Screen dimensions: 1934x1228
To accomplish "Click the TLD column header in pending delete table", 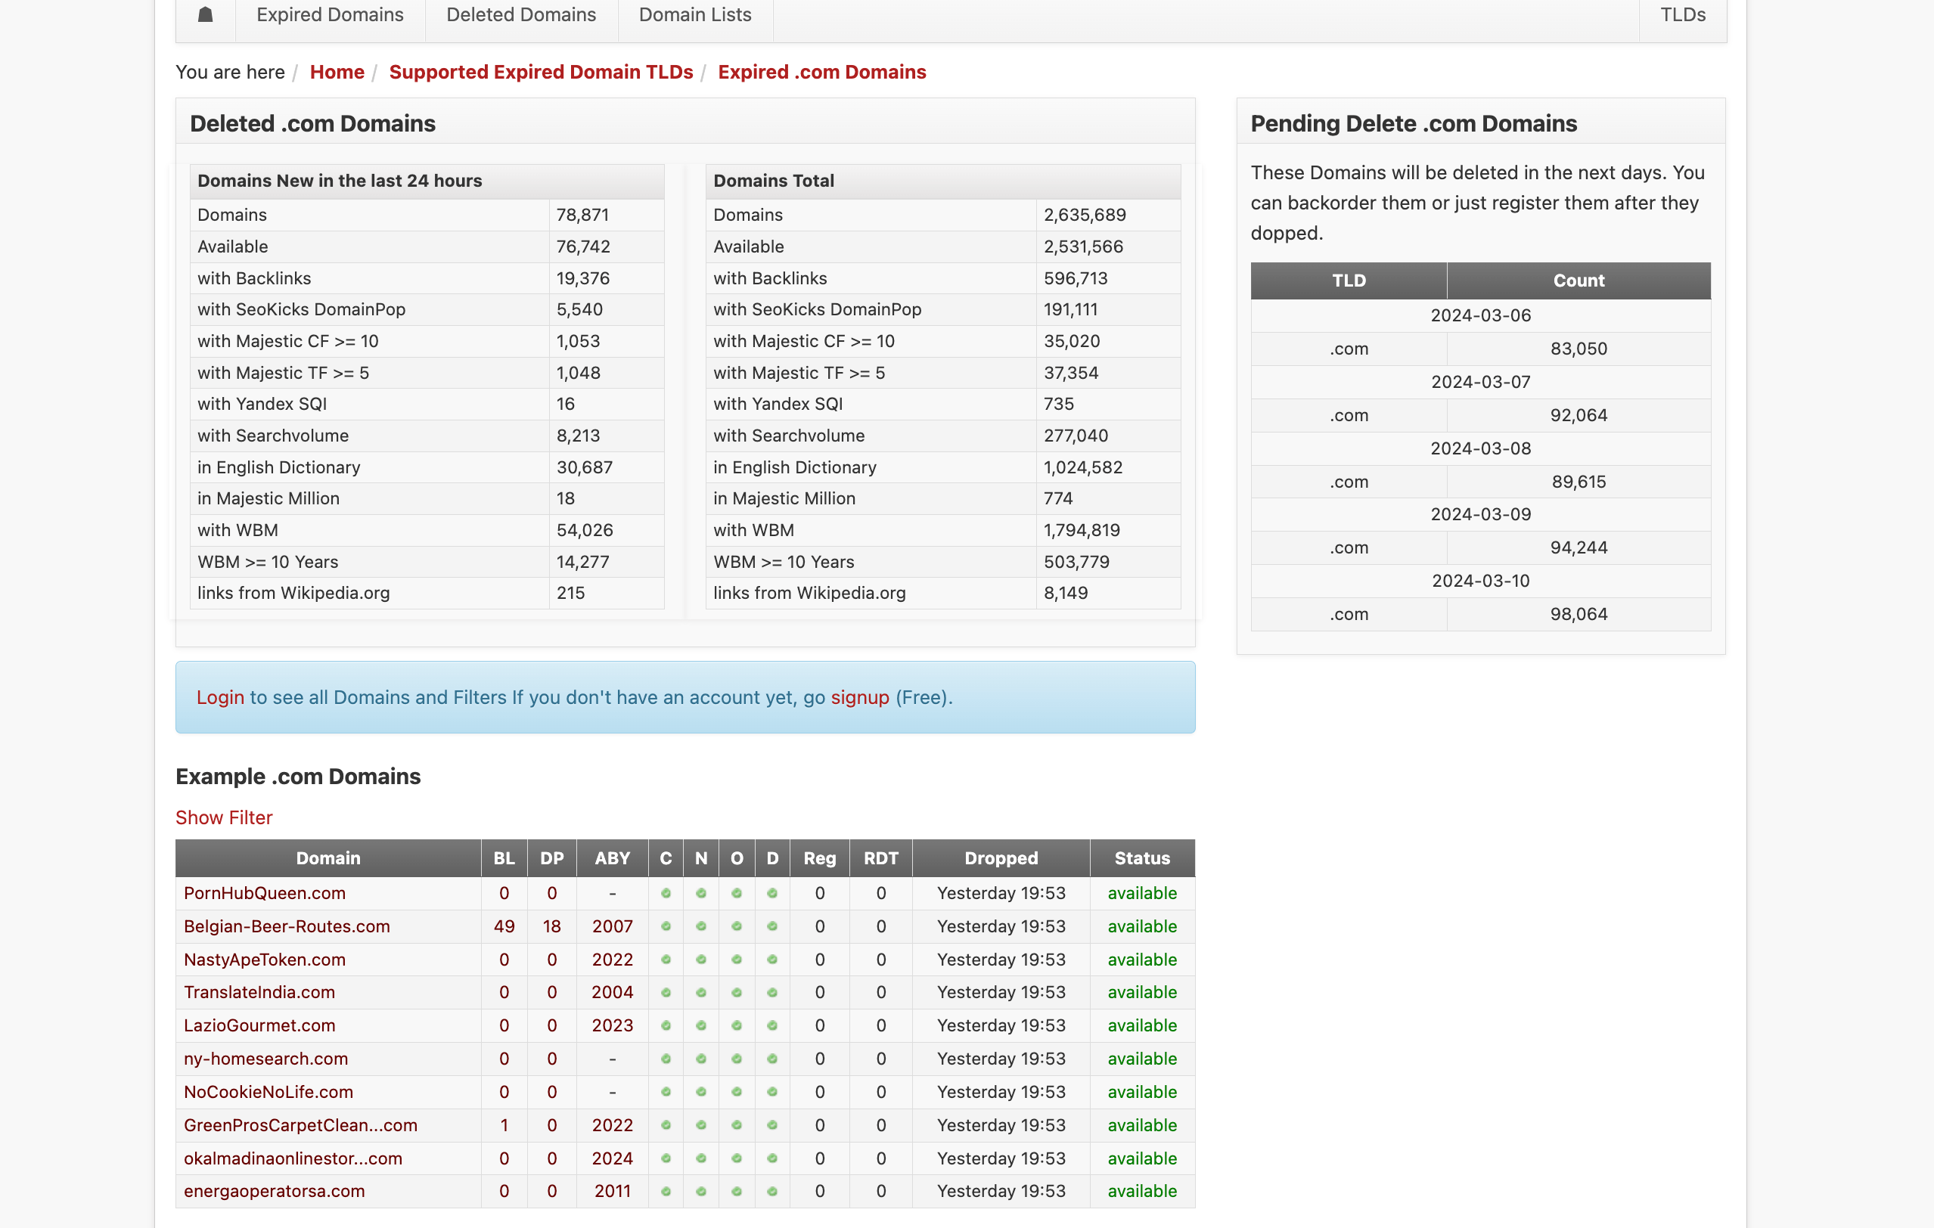I will [1349, 281].
